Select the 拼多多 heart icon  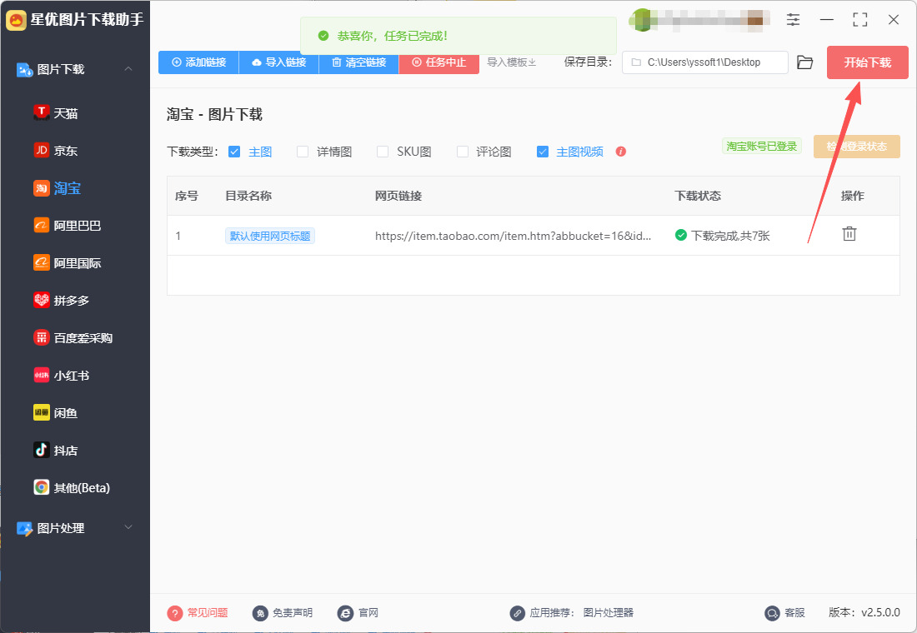click(x=41, y=300)
